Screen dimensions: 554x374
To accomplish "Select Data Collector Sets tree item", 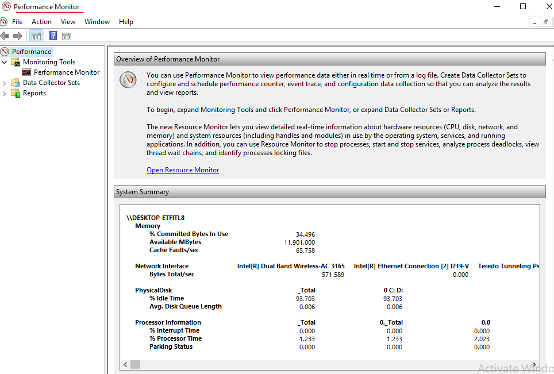I will 52,83.
